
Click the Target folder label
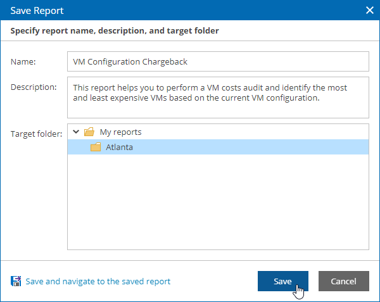(36, 134)
